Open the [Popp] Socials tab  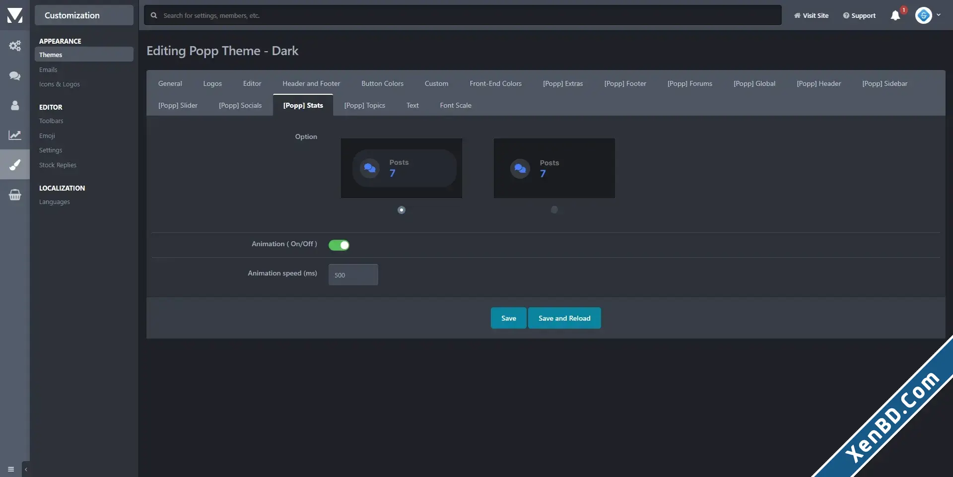pos(240,105)
